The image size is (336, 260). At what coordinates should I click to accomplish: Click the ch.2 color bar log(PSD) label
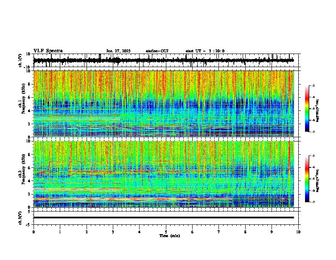point(318,180)
